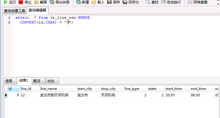Click the line_name column header
This screenshot has width=220, height=118.
coord(58,89)
